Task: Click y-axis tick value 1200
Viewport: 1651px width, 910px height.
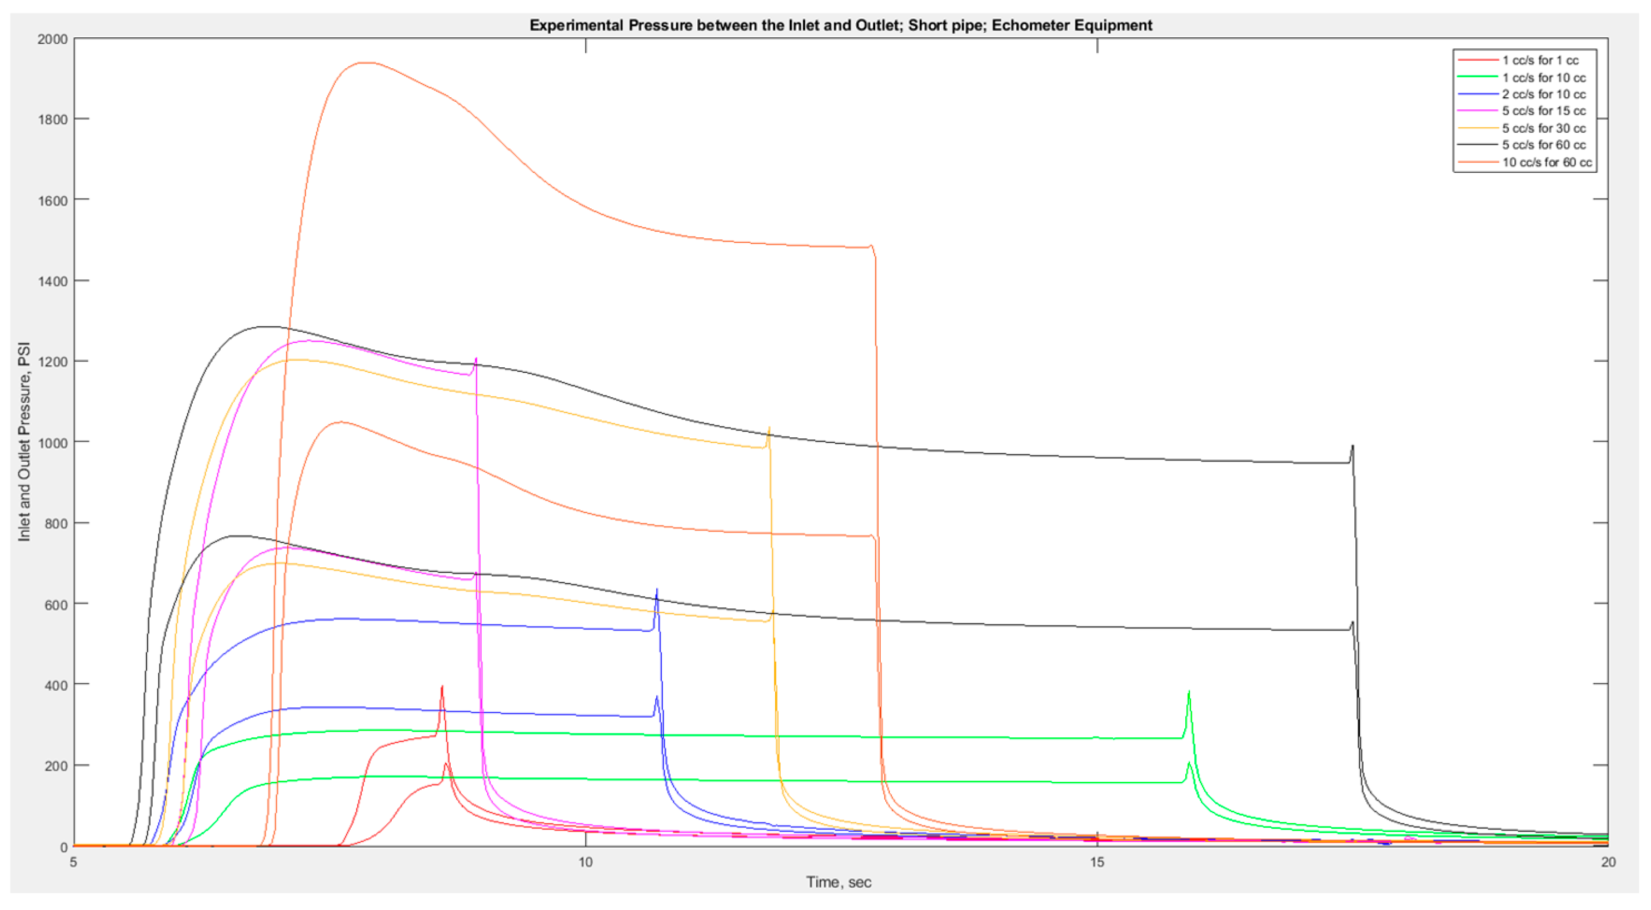Action: 53,362
